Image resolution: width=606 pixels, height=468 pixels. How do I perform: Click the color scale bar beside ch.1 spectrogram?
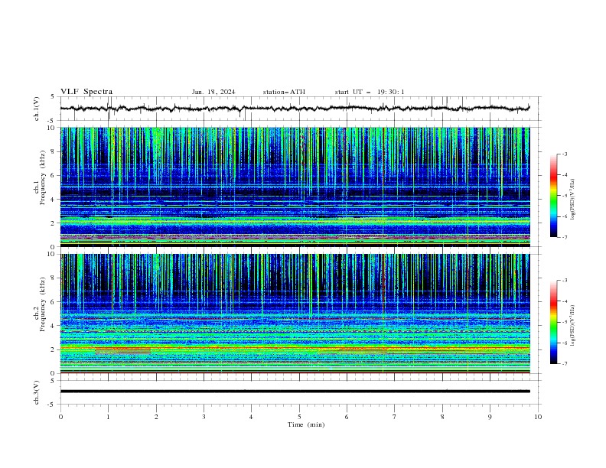pyautogui.click(x=553, y=196)
